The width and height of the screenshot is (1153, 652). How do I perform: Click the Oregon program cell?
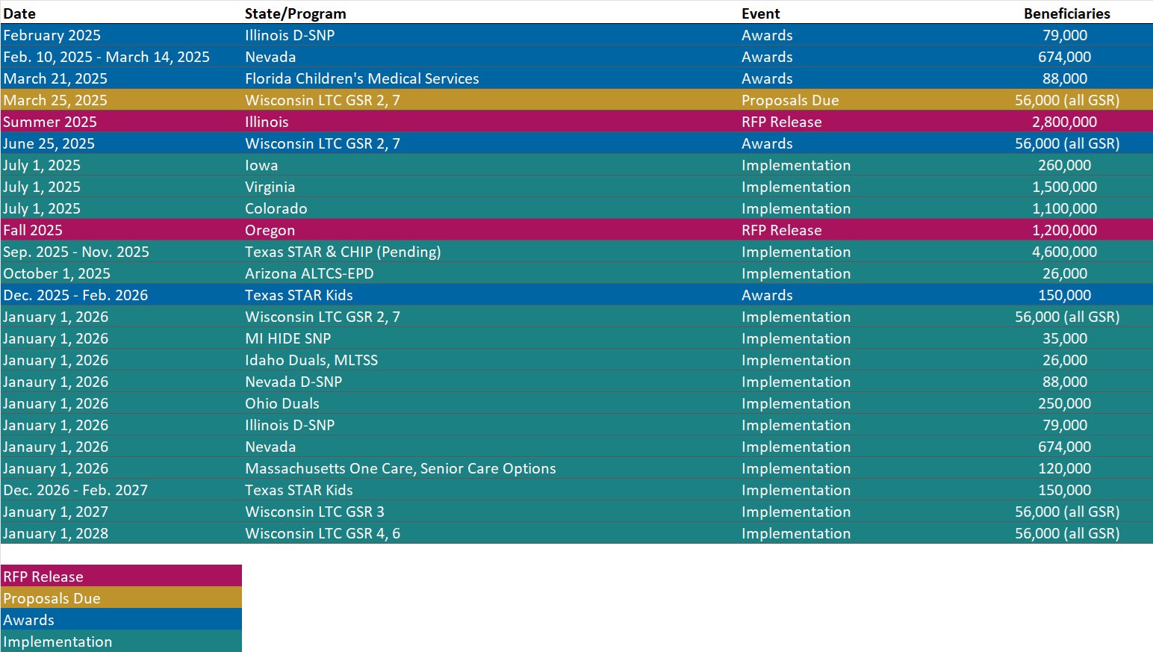(270, 230)
